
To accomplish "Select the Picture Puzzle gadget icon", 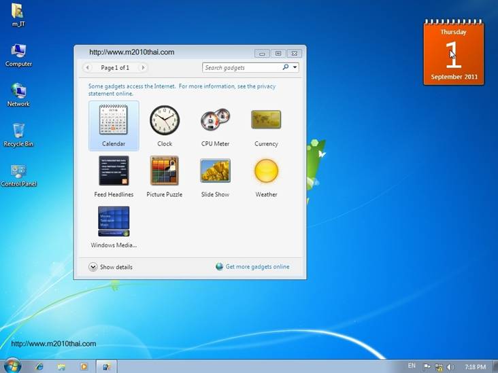I will pos(165,171).
